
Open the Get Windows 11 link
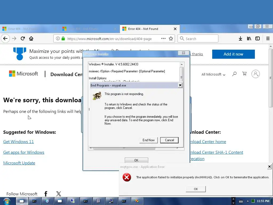18,141
